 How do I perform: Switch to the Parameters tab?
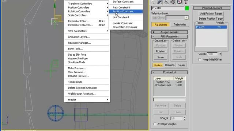161,25
